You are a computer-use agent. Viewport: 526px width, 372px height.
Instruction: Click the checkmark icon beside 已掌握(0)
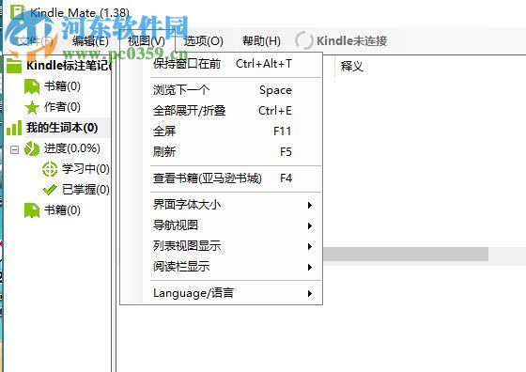tap(50, 190)
